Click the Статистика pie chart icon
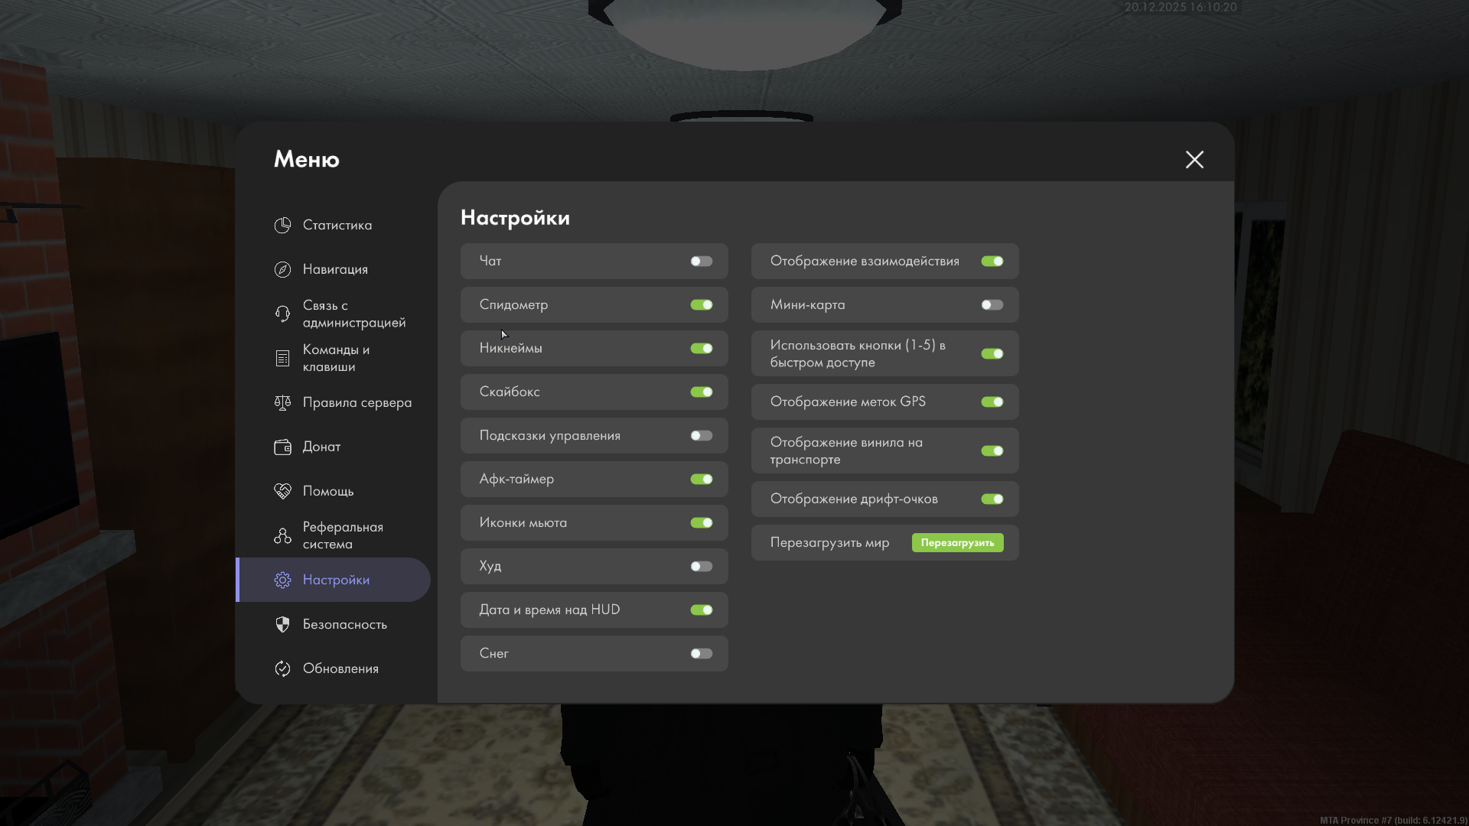The width and height of the screenshot is (1469, 826). click(282, 225)
